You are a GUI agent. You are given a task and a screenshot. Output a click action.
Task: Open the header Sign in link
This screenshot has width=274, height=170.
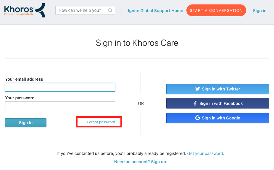point(260,11)
